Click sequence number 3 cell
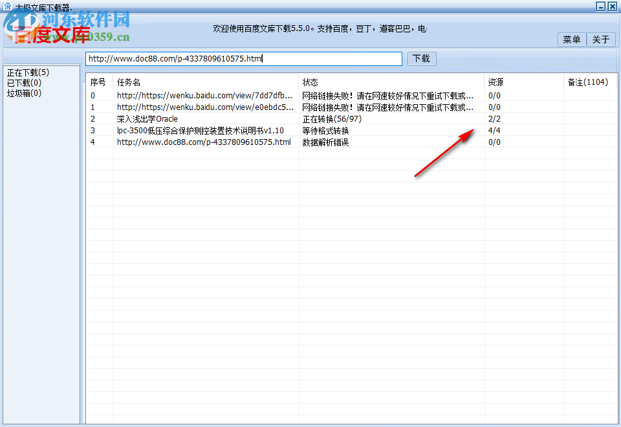621x427 pixels. point(93,130)
